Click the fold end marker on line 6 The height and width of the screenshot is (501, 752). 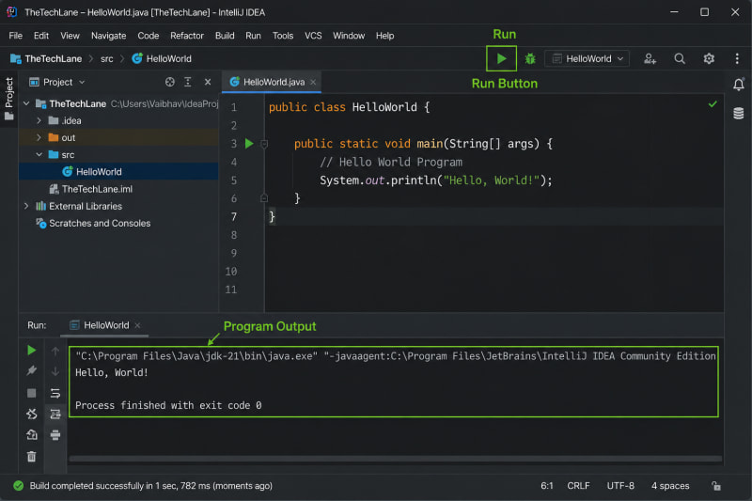[264, 198]
